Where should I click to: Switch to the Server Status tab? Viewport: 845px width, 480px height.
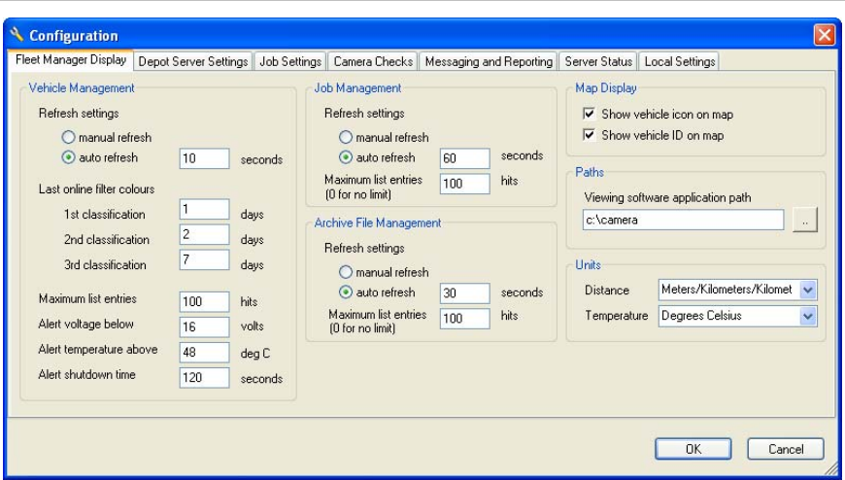coord(598,61)
